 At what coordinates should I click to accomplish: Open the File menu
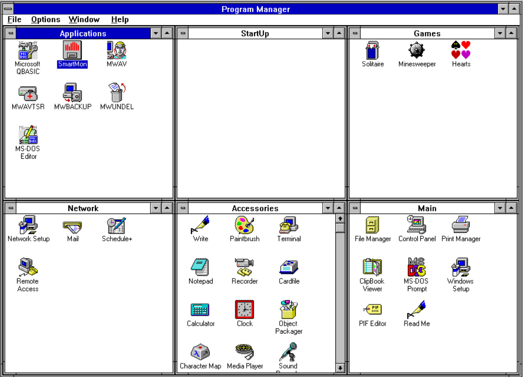tap(14, 20)
